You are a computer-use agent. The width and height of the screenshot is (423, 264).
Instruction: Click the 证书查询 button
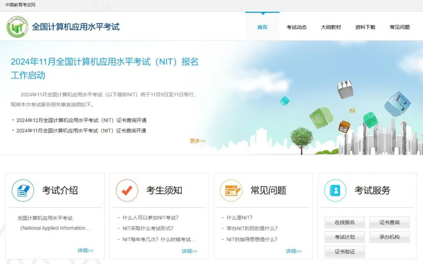tap(389, 222)
